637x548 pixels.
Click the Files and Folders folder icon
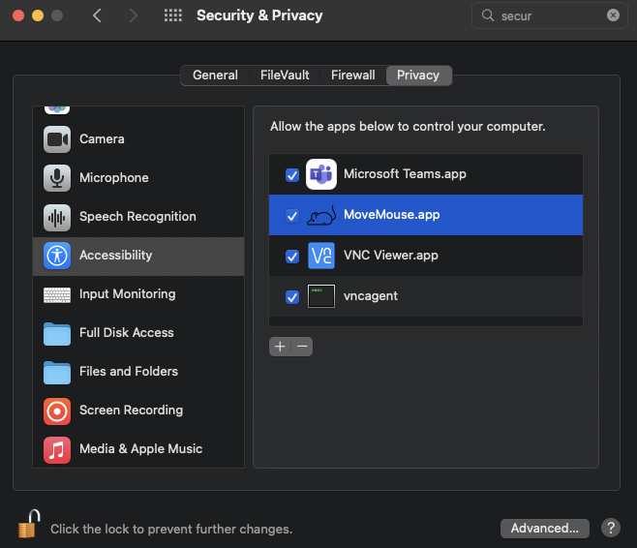click(57, 372)
